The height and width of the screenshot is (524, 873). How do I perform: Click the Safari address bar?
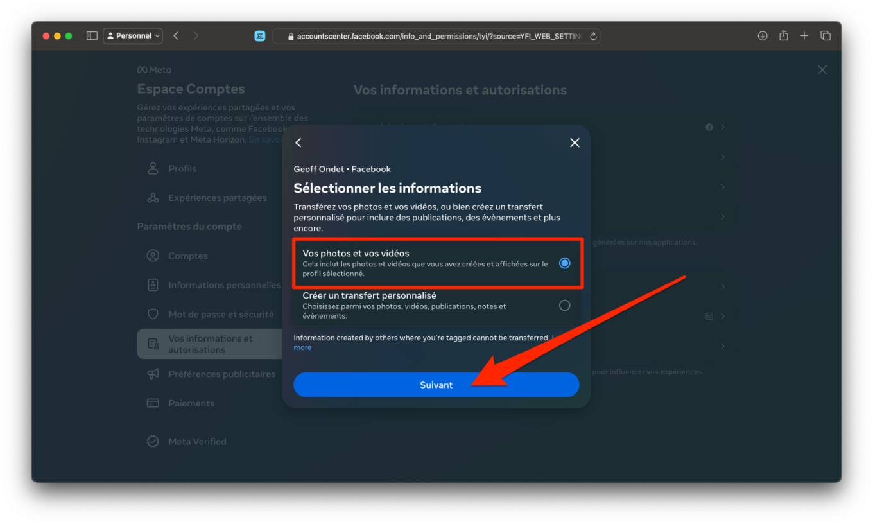pyautogui.click(x=437, y=37)
